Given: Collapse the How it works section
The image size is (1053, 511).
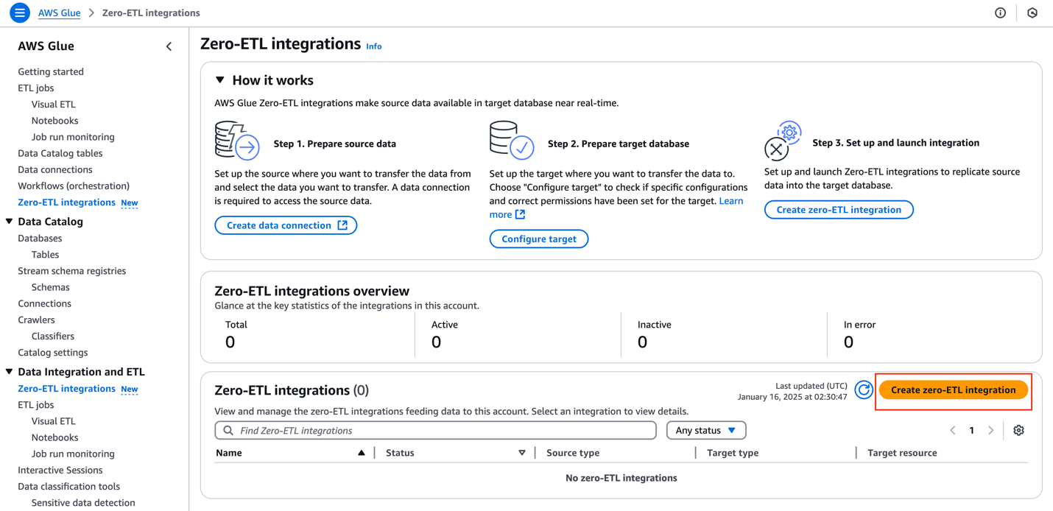Looking at the screenshot, I should click(x=220, y=80).
